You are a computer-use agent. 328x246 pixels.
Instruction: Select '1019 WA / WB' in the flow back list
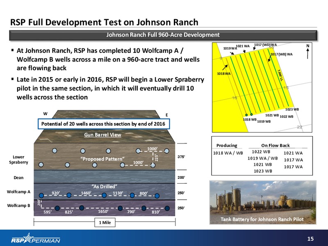(263, 158)
